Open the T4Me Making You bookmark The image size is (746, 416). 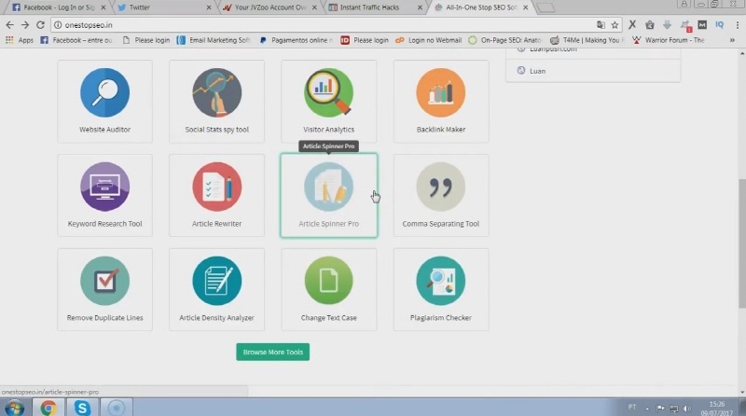point(587,40)
